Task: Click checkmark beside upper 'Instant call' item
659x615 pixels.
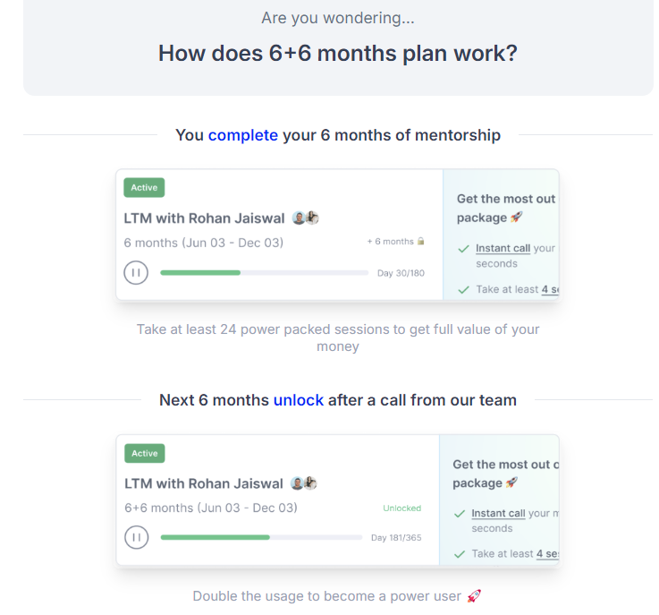Action: (x=463, y=249)
